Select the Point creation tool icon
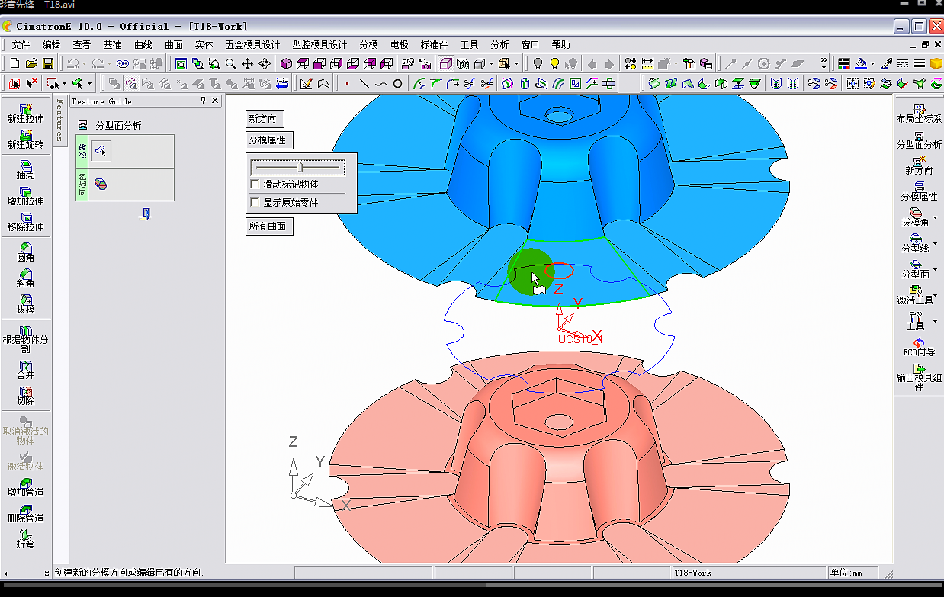Image resolution: width=944 pixels, height=597 pixels. [x=348, y=83]
